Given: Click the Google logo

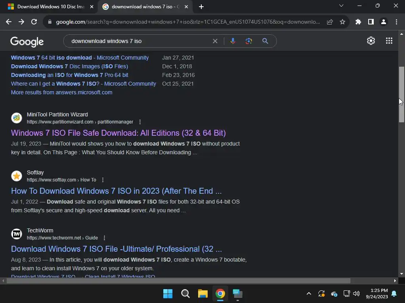Looking at the screenshot, I should 27,42.
